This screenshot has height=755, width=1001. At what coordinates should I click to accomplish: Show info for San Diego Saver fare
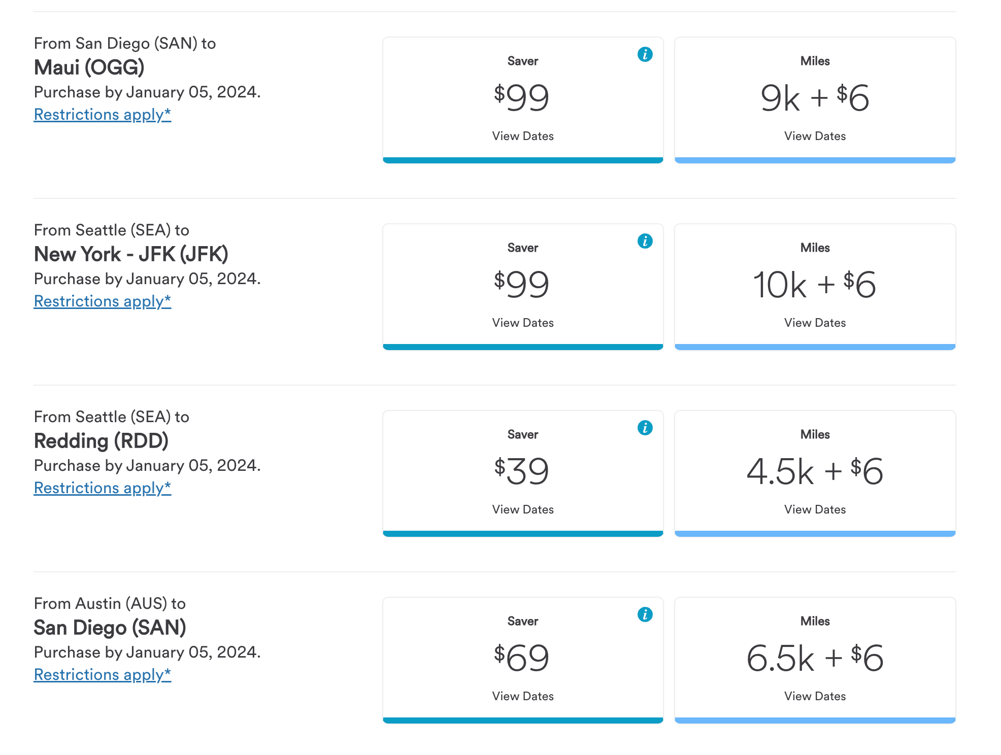click(x=645, y=614)
